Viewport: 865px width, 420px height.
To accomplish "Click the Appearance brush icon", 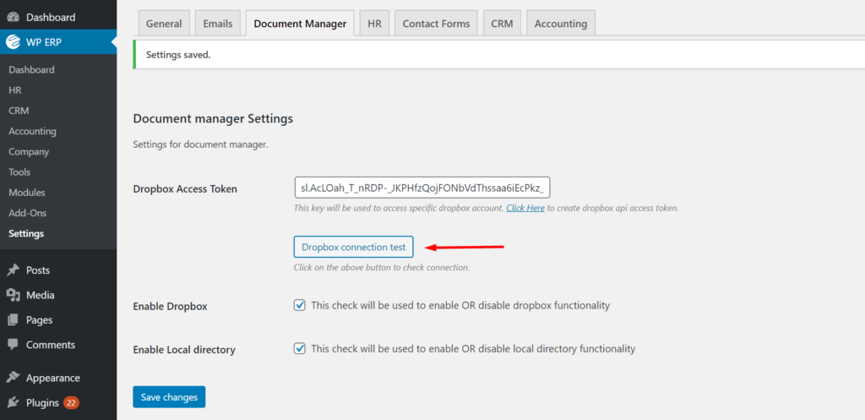I will pos(14,378).
